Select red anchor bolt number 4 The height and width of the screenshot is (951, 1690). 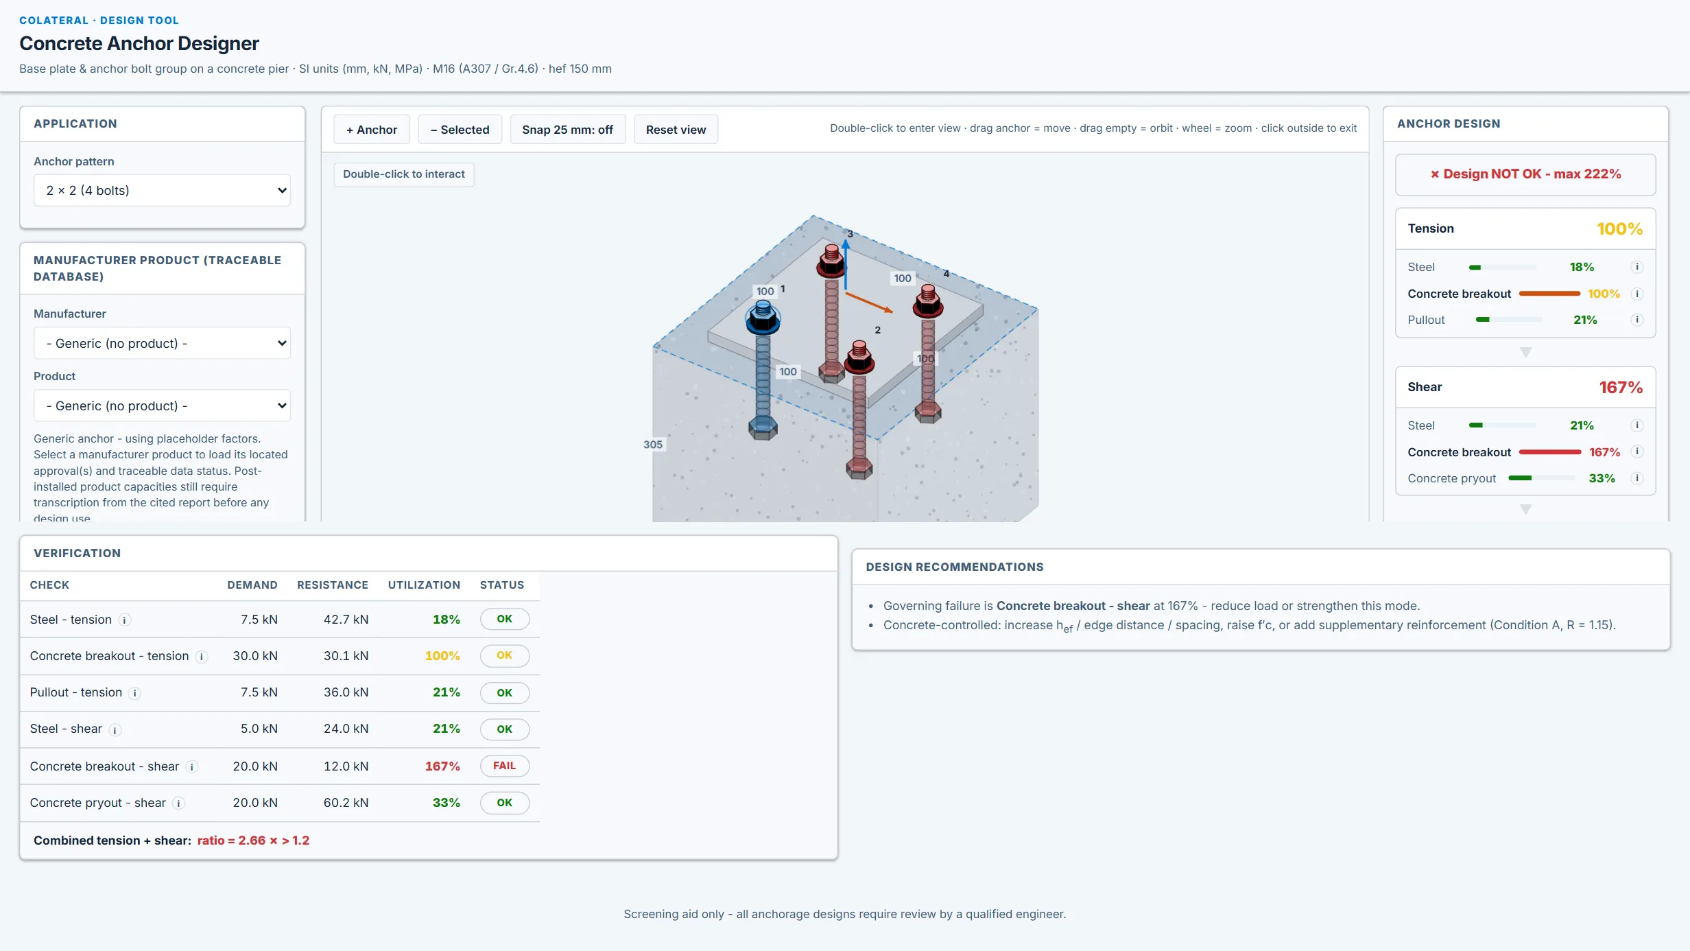click(928, 301)
